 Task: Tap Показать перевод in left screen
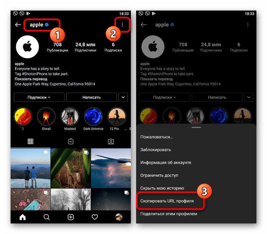[x=31, y=79]
